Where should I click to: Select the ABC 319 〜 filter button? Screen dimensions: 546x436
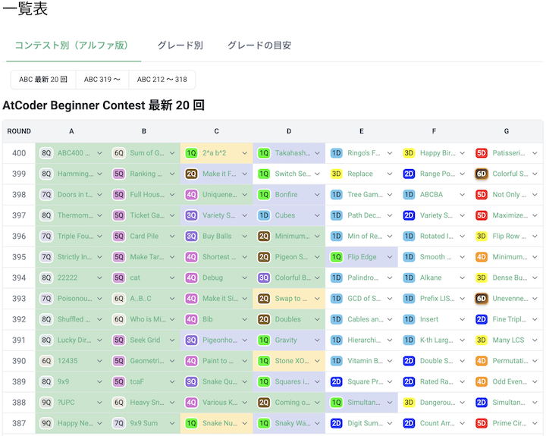[x=102, y=80]
